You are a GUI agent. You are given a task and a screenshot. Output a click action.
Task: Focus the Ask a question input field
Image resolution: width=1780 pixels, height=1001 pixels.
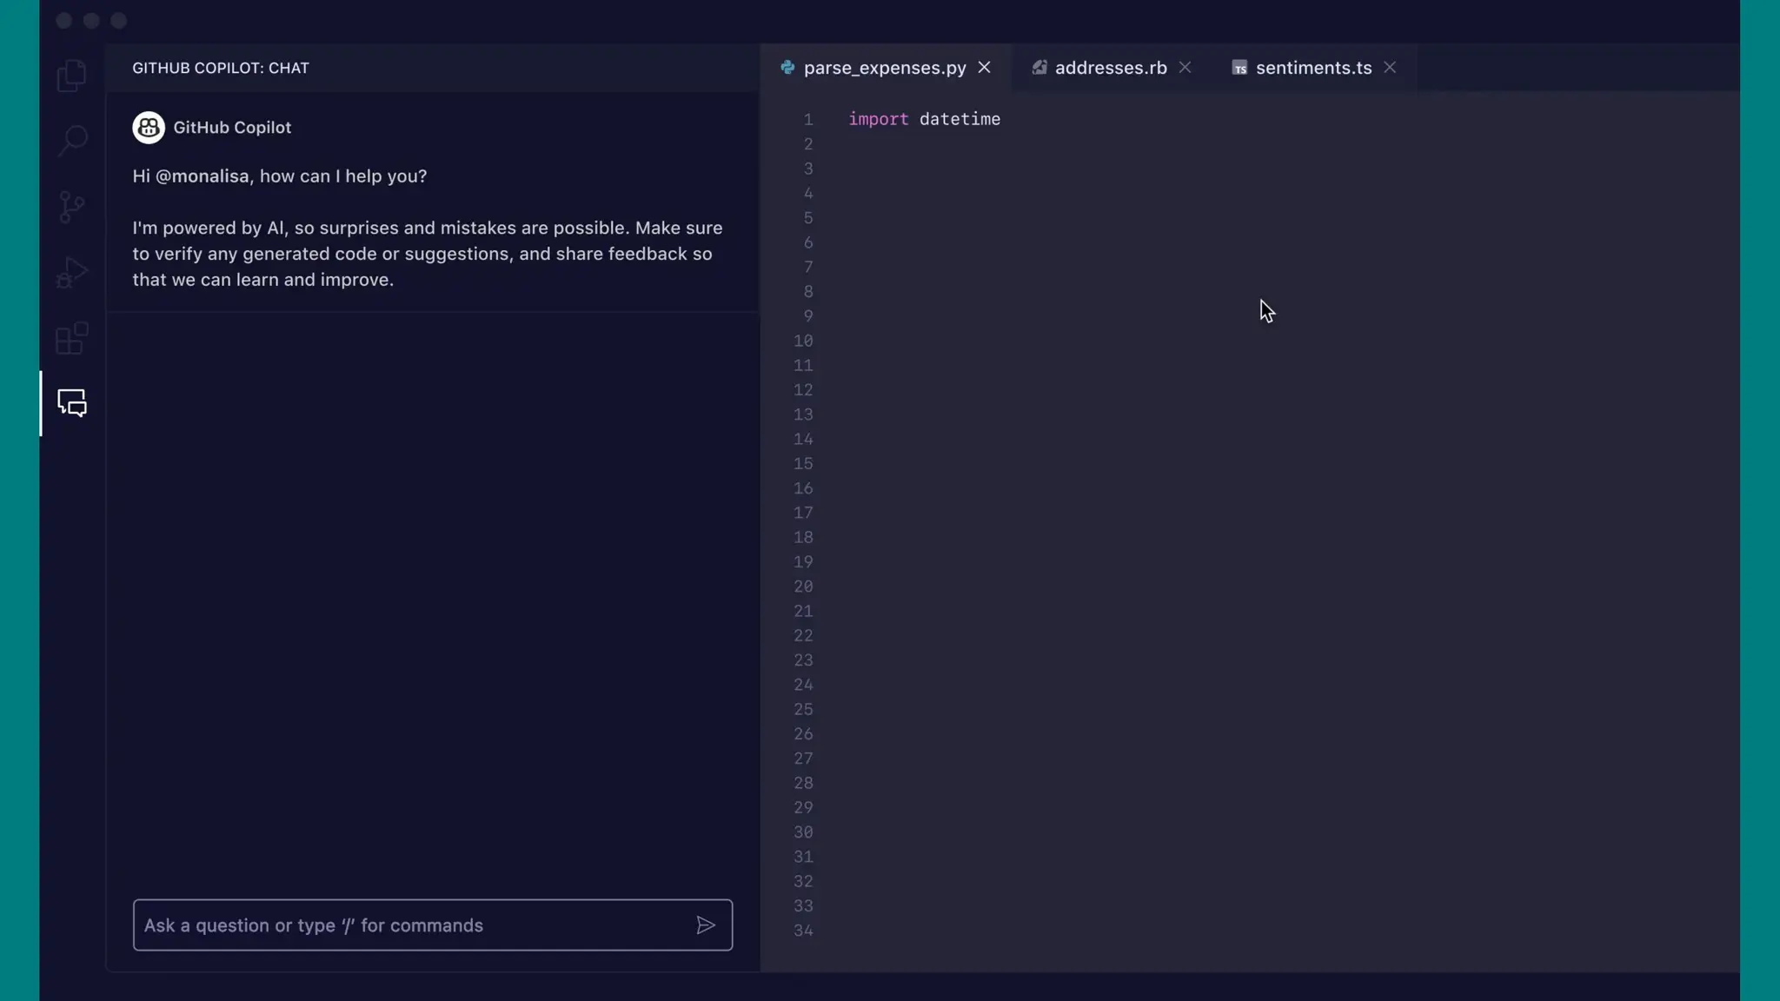pos(413,925)
